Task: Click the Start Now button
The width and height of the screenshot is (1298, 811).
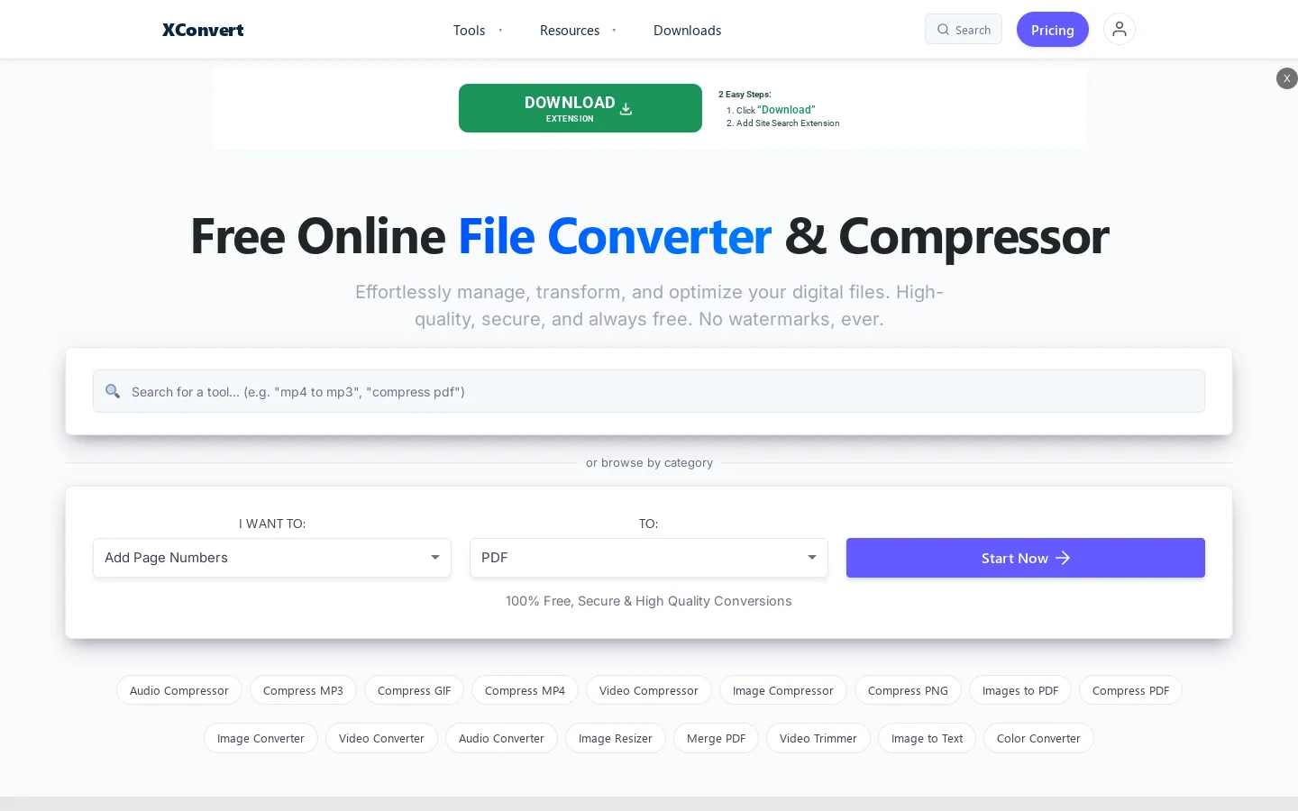Action: [1026, 558]
